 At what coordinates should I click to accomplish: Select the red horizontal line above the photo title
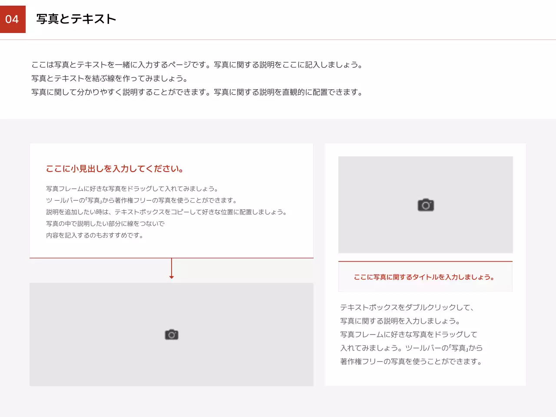pos(425,261)
